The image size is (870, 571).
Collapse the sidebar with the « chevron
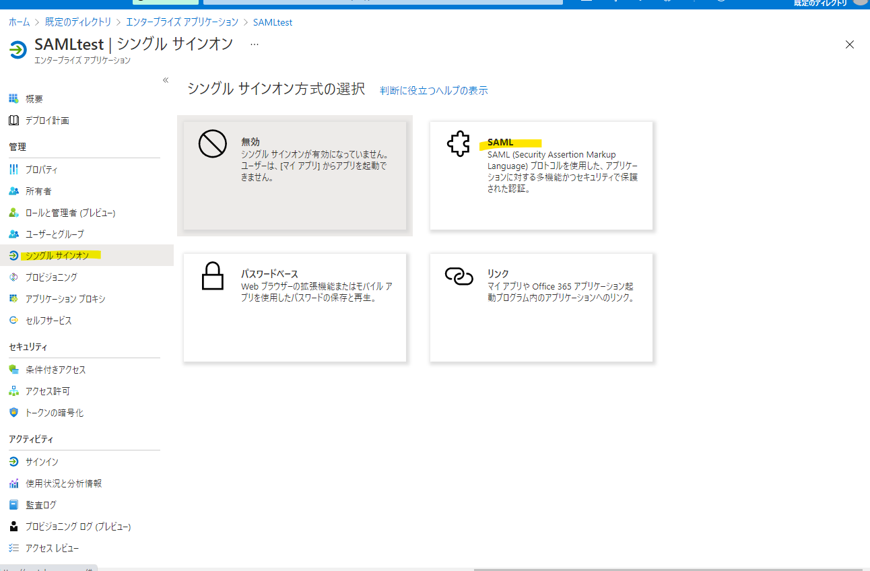click(166, 79)
